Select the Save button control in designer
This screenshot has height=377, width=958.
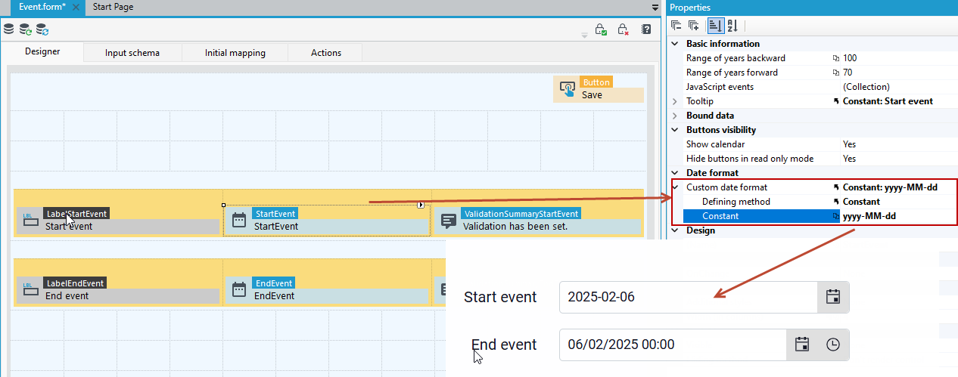pos(599,89)
